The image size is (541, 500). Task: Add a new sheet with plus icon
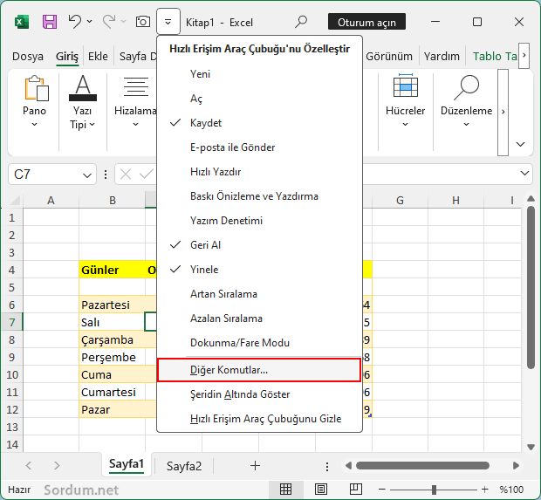[x=255, y=465]
